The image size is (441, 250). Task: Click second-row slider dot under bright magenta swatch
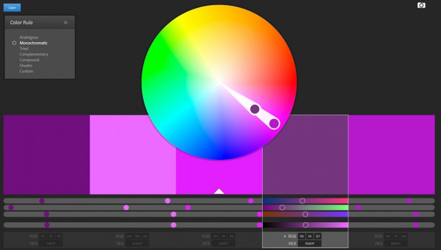point(188,208)
